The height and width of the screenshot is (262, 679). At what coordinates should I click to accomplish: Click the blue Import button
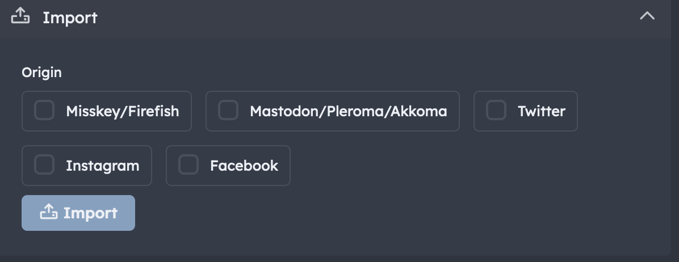[x=78, y=213]
